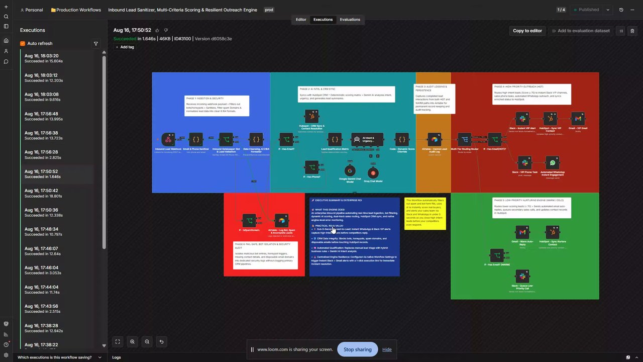
Task: Reset the canvas zoom
Action: pyautogui.click(x=161, y=341)
